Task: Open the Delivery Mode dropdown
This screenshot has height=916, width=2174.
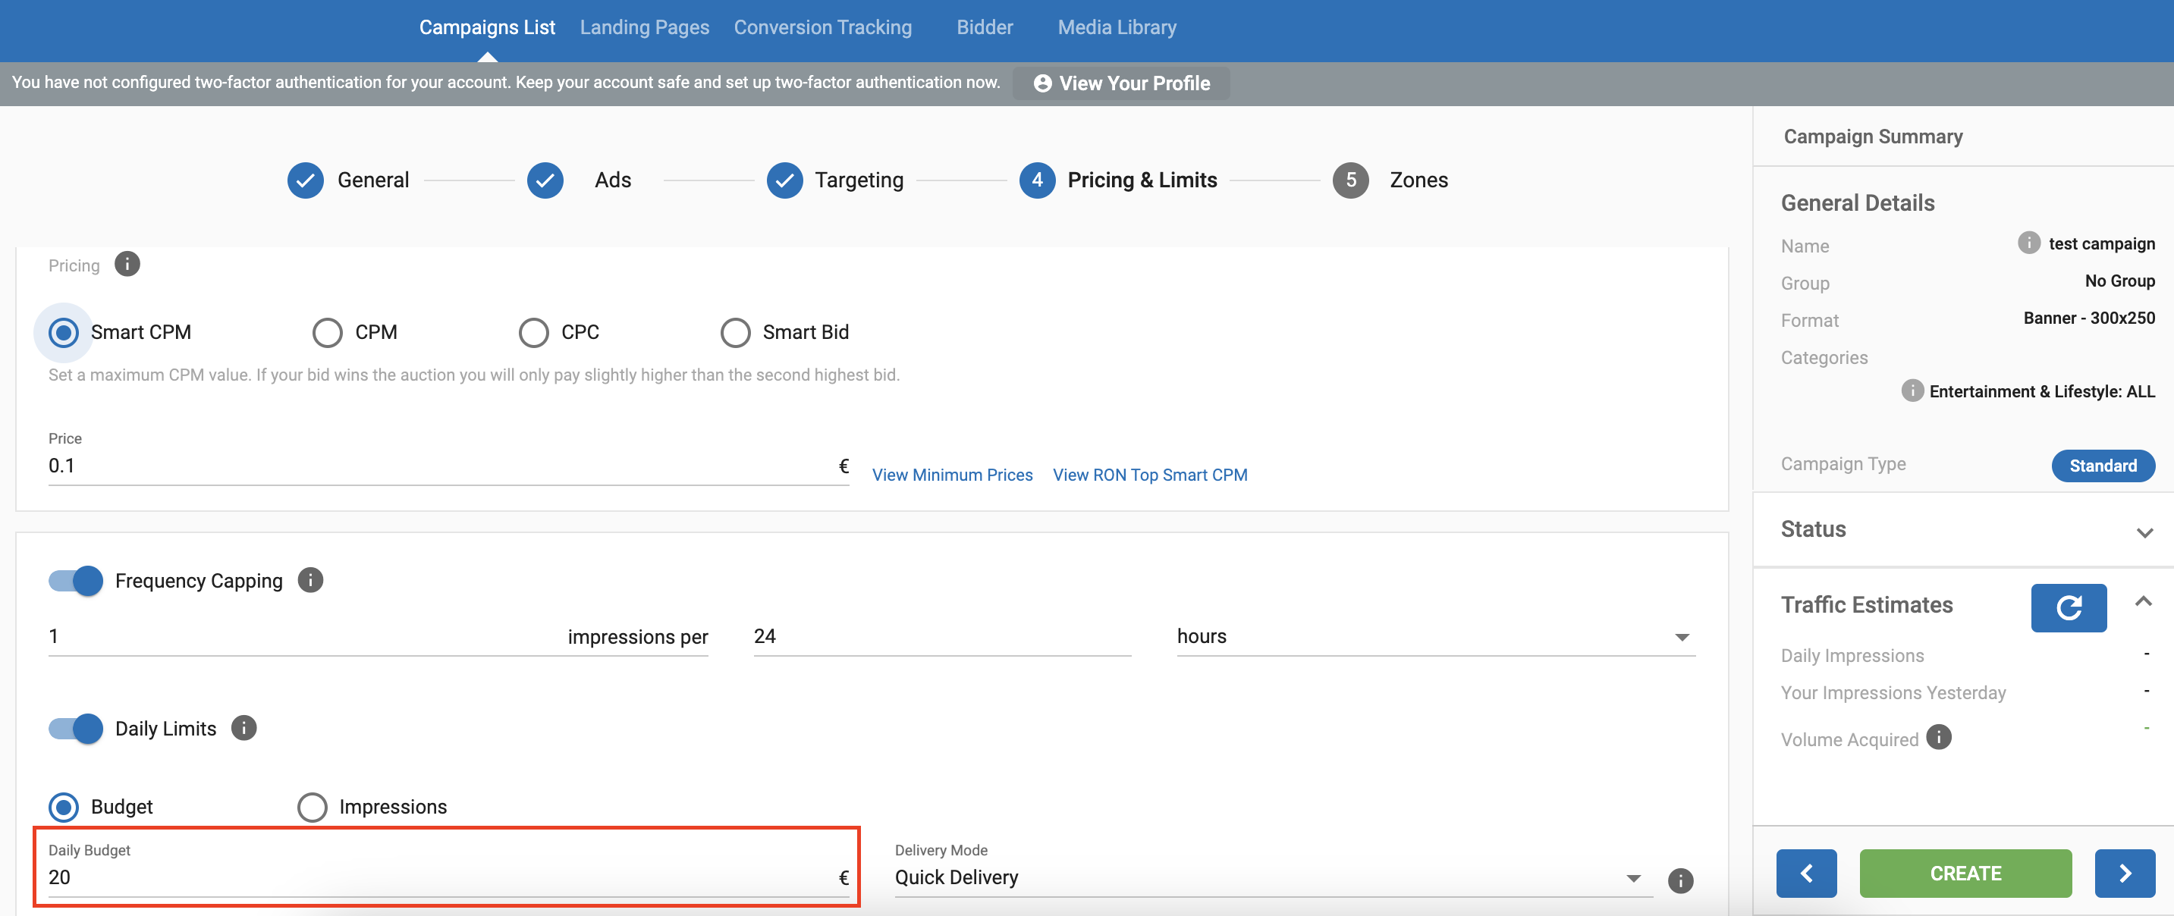Action: (x=1266, y=878)
